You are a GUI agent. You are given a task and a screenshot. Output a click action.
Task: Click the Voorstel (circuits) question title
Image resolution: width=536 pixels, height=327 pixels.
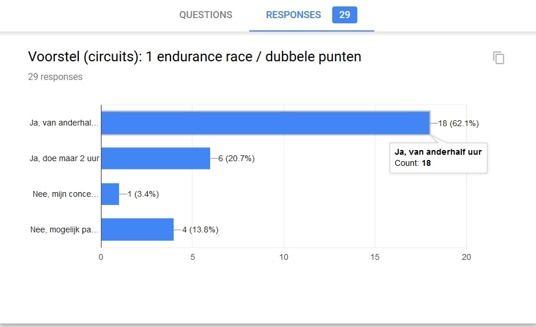pyautogui.click(x=194, y=57)
